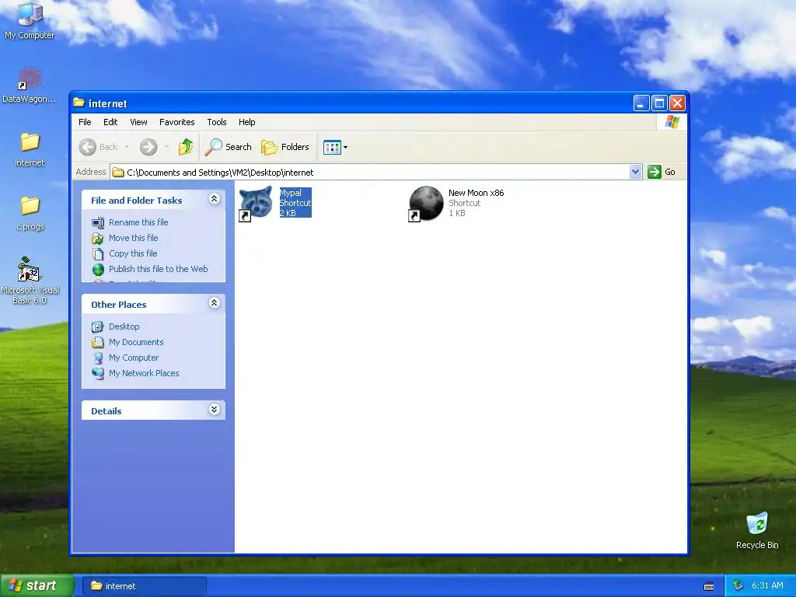Image resolution: width=796 pixels, height=597 pixels.
Task: Click the Forward arrow button
Action: click(x=148, y=147)
